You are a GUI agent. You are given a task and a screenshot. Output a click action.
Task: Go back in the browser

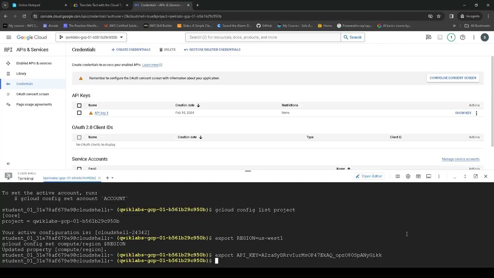(x=5, y=16)
